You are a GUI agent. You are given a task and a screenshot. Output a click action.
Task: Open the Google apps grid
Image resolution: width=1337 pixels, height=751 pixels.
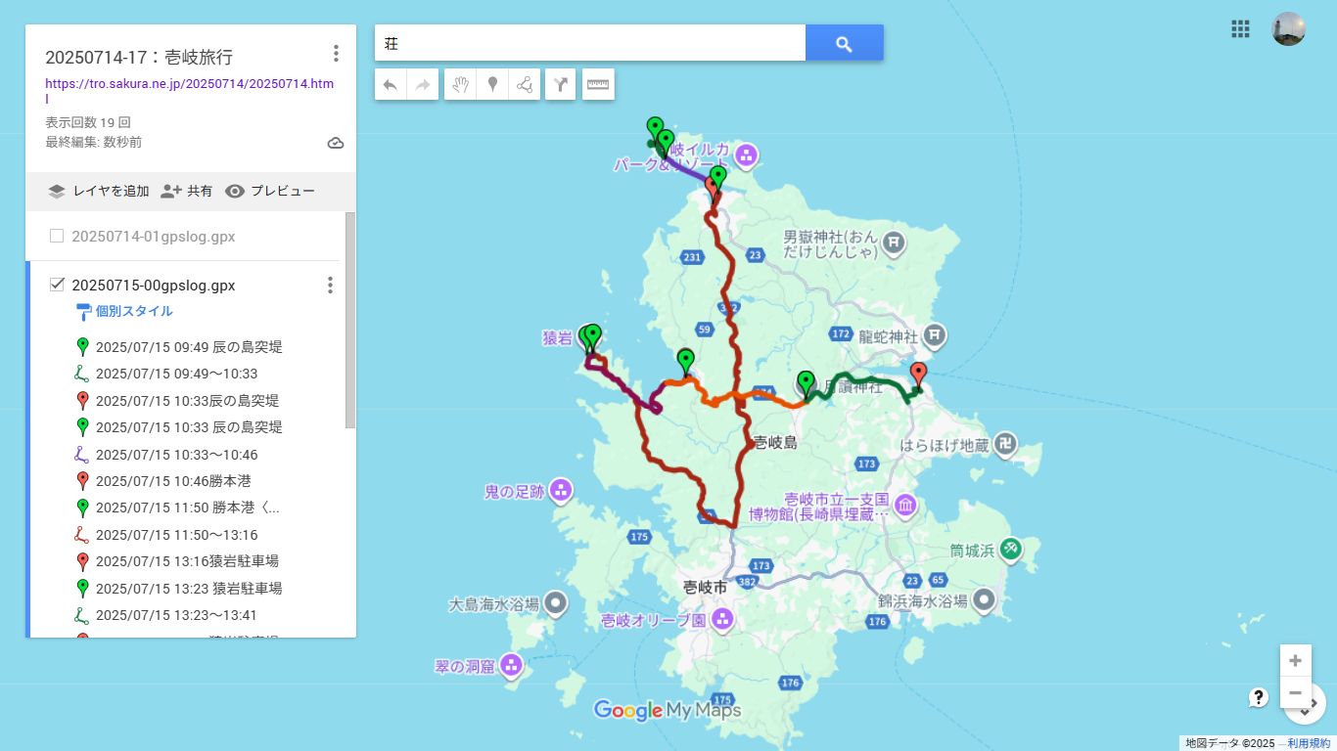coord(1240,29)
